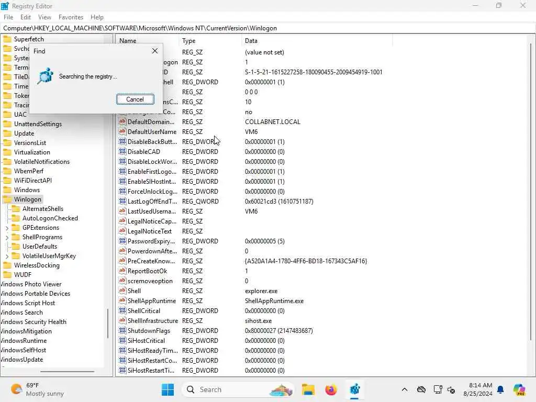Image resolution: width=536 pixels, height=402 pixels.
Task: Click the ShutdownFlags DWORD icon
Action: tap(122, 330)
